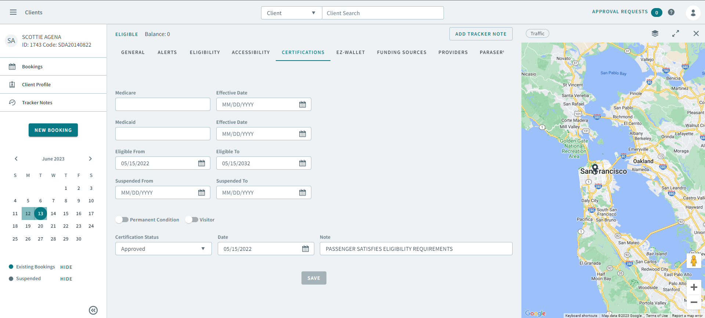Screen dimensions: 705x318
Task: Expand the map to fullscreen
Action: pos(676,33)
